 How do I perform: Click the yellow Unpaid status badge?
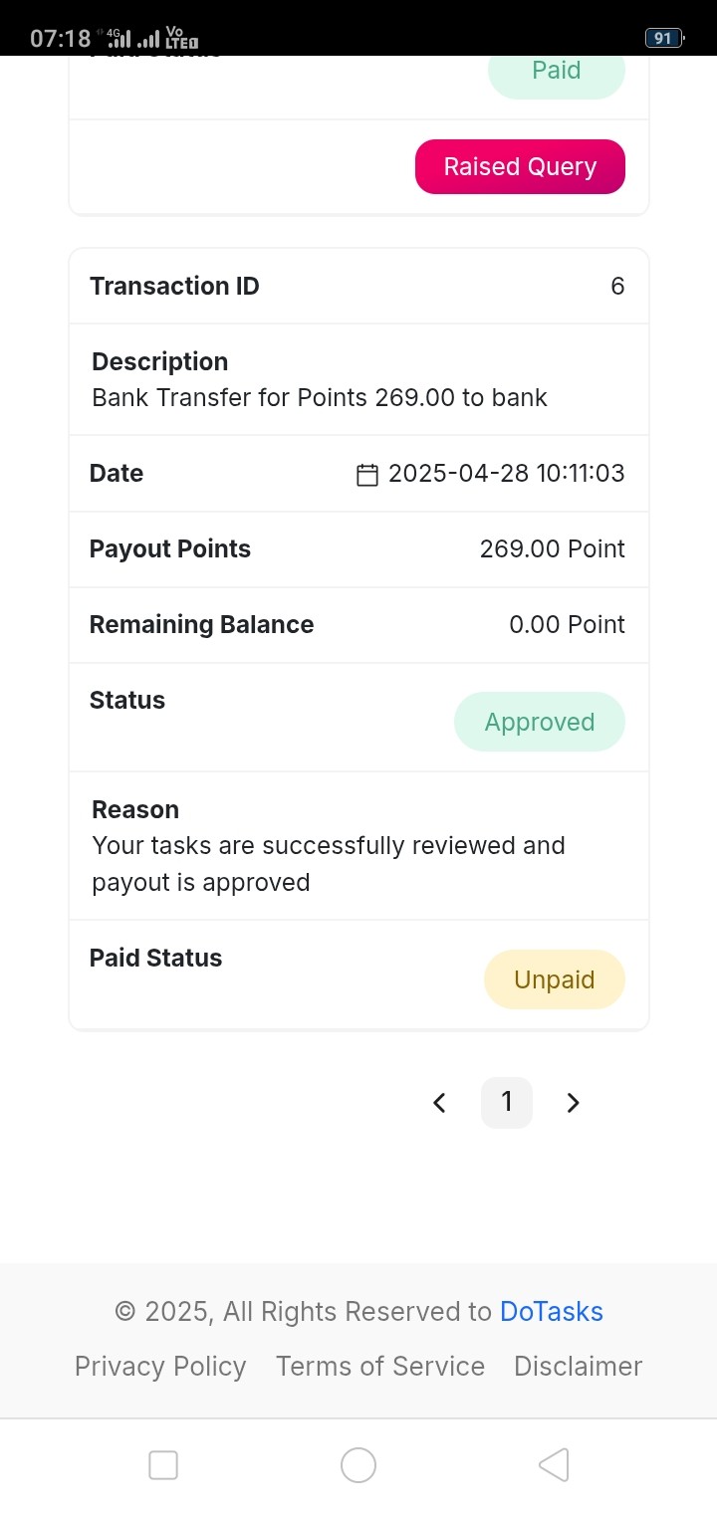point(555,979)
